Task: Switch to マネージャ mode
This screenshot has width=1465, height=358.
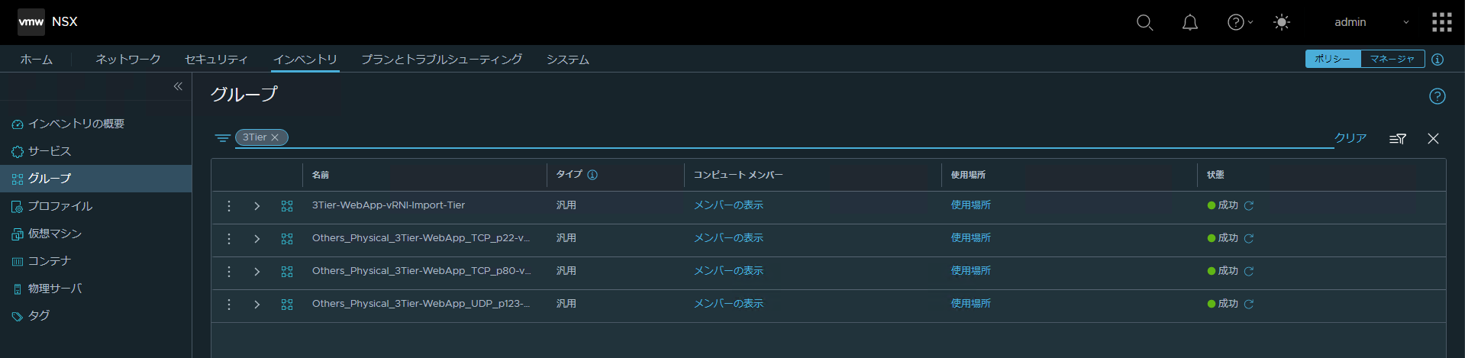Action: (1392, 59)
